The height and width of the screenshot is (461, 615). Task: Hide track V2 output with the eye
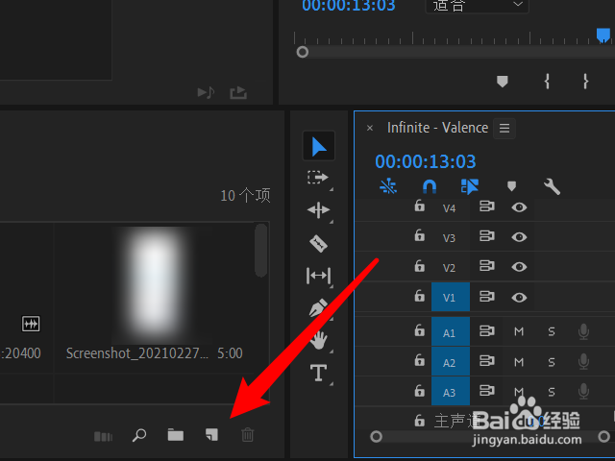(519, 267)
